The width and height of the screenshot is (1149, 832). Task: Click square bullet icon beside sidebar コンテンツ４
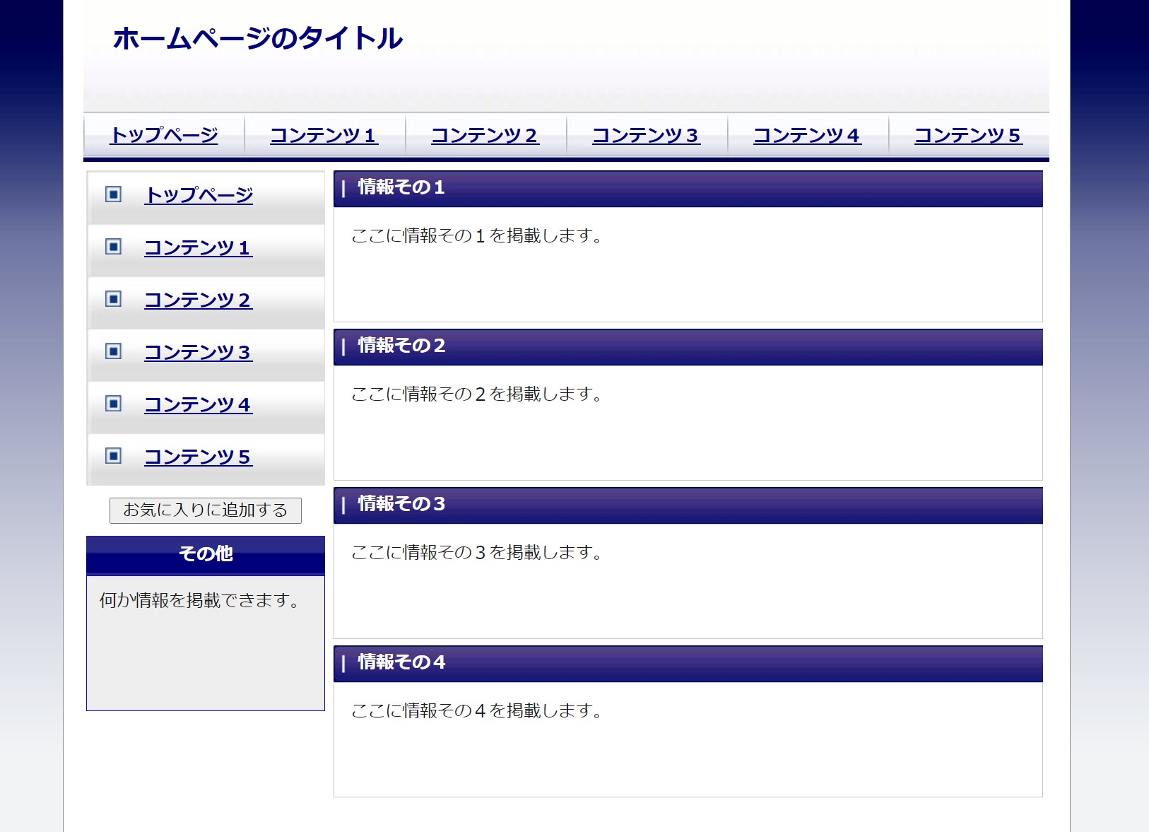(113, 404)
